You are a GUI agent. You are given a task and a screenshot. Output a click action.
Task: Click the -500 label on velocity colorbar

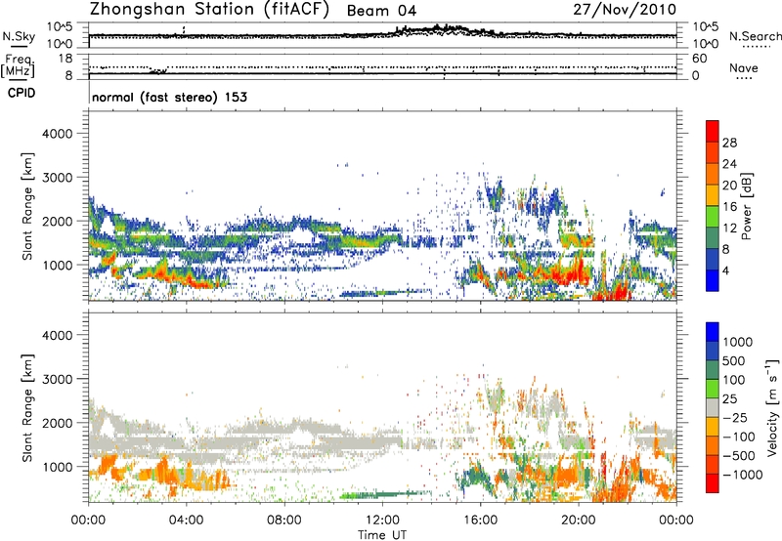point(739,456)
